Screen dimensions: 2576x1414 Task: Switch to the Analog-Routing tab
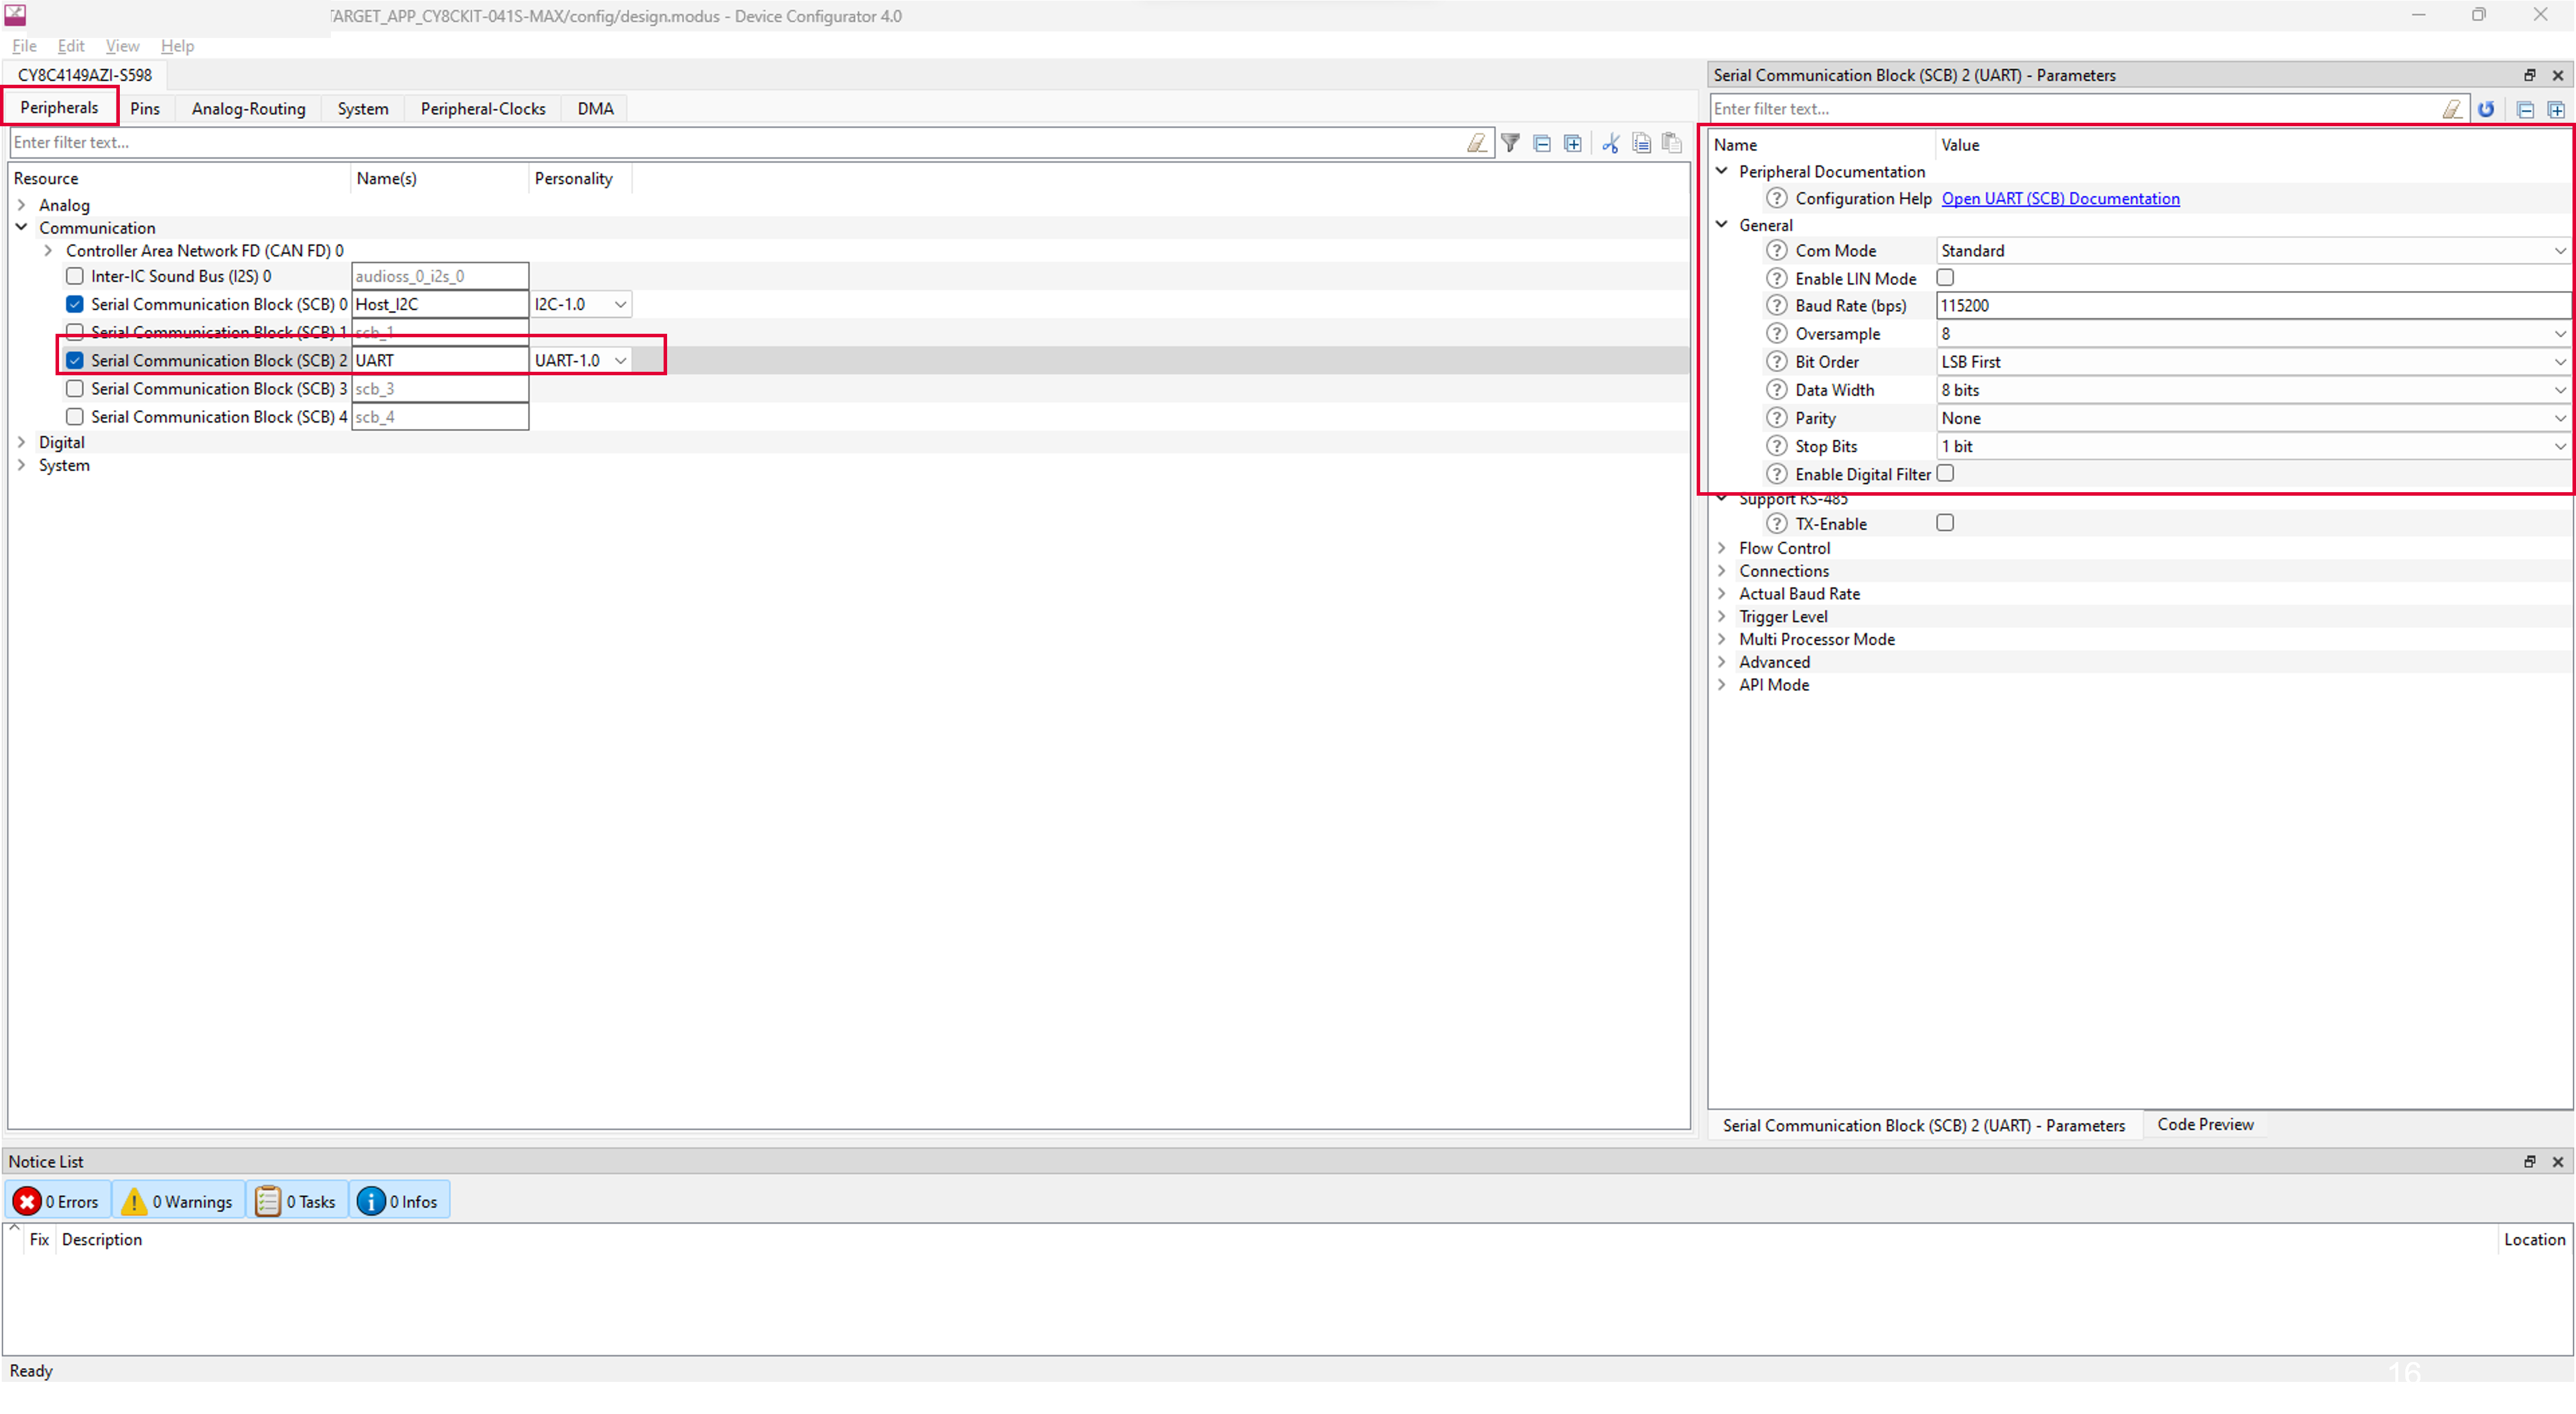click(x=249, y=108)
